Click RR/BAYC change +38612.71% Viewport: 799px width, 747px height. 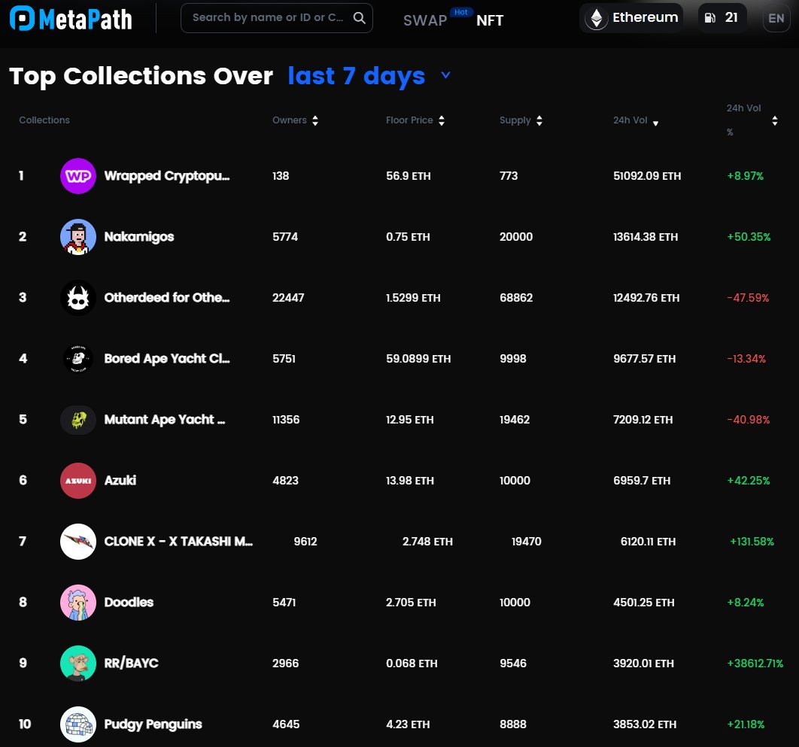click(755, 663)
